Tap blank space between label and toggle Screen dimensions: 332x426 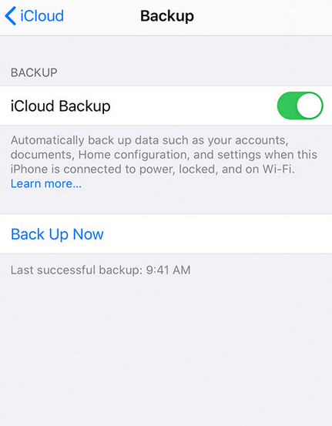pyautogui.click(x=193, y=106)
